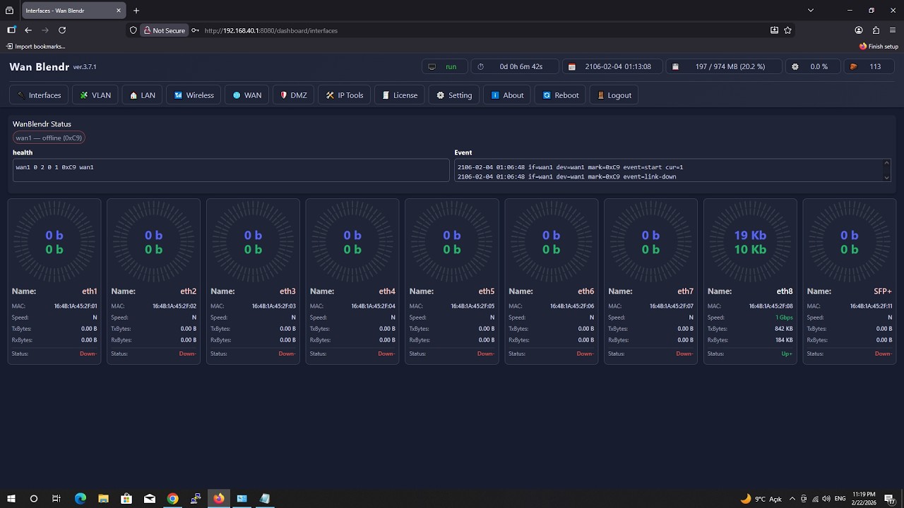Click the License button
Image resolution: width=904 pixels, height=508 pixels.
399,95
